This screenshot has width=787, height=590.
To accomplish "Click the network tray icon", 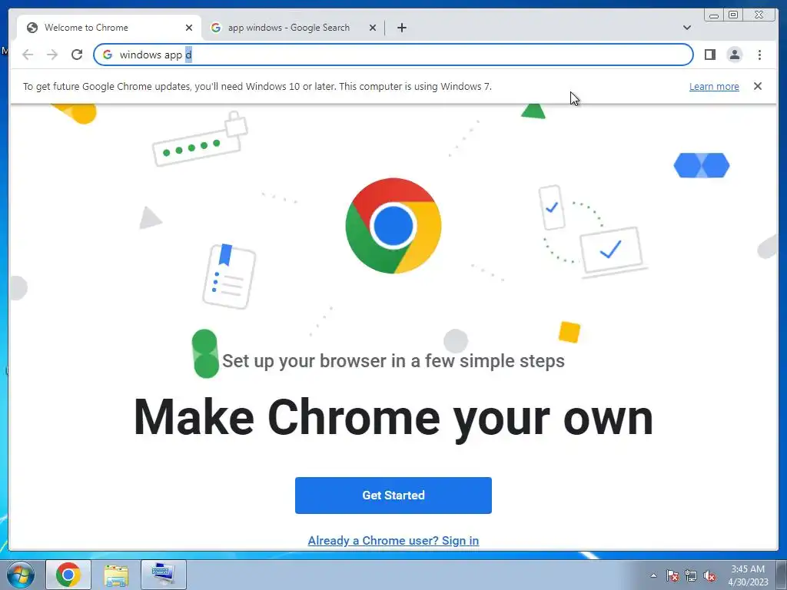I will [691, 575].
